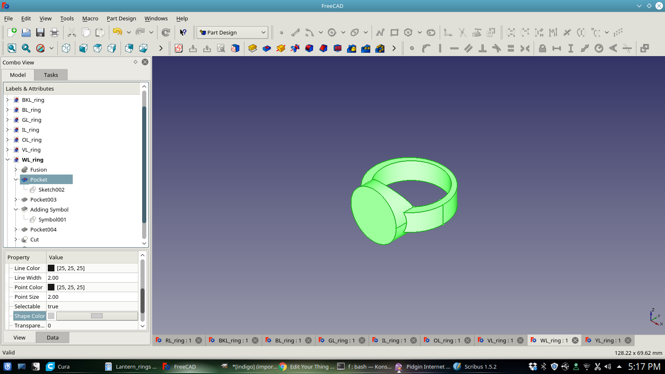Click the Fit all view icon
Viewport: 665px width, 374px height.
click(12, 48)
